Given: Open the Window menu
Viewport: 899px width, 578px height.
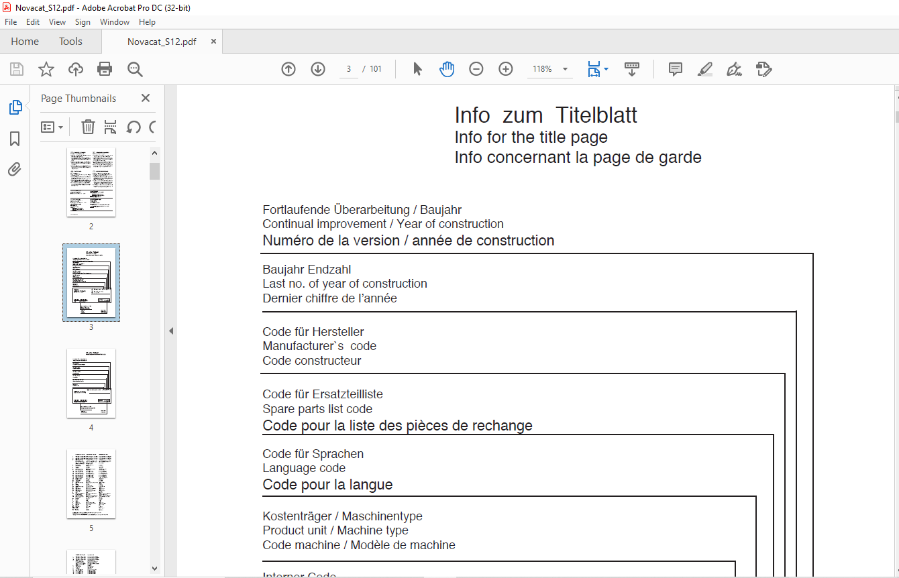Looking at the screenshot, I should (x=115, y=22).
